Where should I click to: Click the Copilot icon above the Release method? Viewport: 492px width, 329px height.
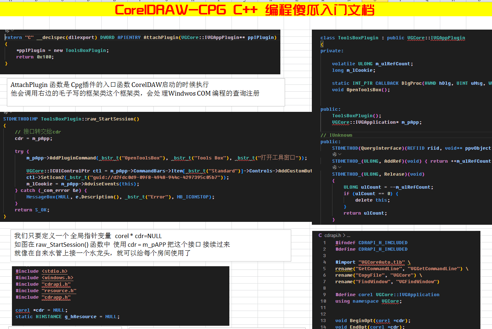point(334,167)
